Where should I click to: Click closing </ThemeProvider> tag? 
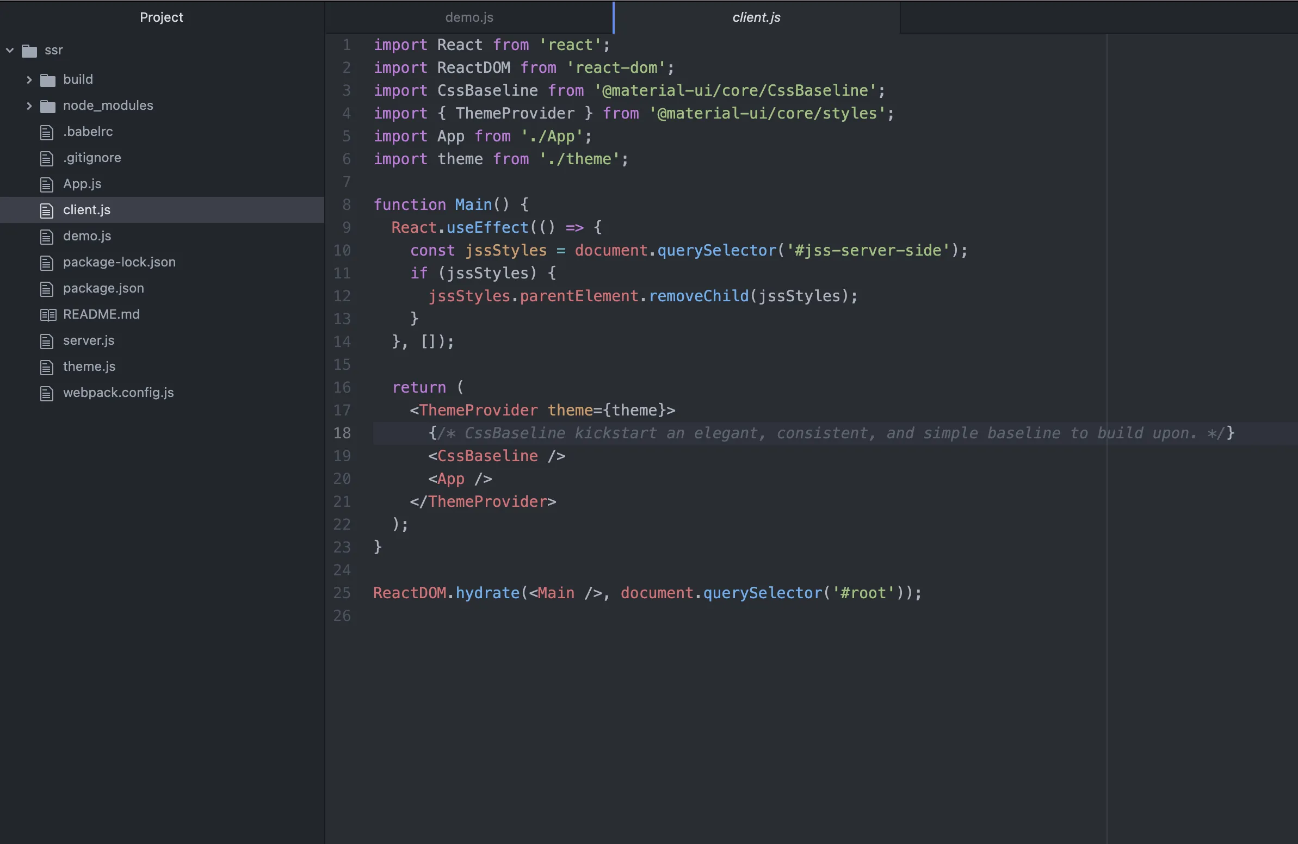tap(483, 502)
